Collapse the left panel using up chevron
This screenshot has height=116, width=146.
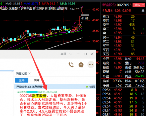[x=12, y=72]
